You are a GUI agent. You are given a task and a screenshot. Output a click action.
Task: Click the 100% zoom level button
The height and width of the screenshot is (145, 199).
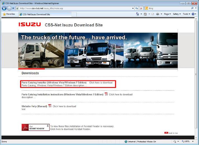pos(186,141)
